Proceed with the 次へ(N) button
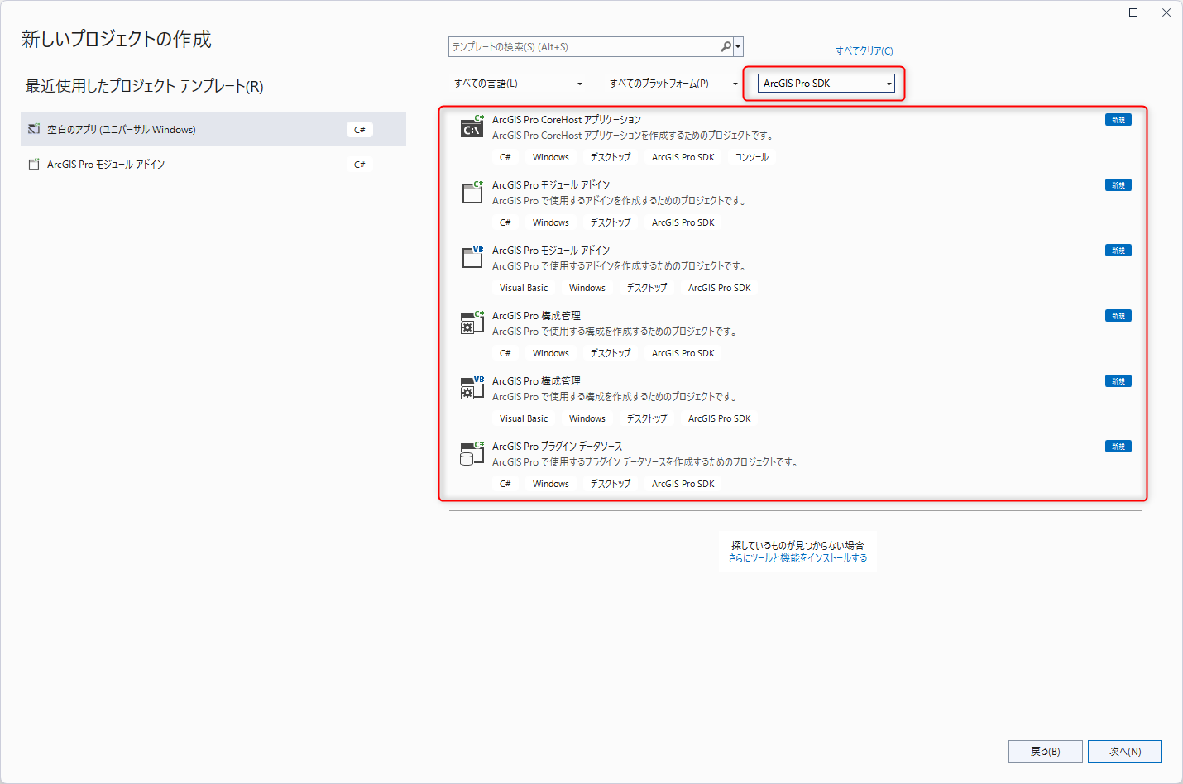 point(1125,752)
